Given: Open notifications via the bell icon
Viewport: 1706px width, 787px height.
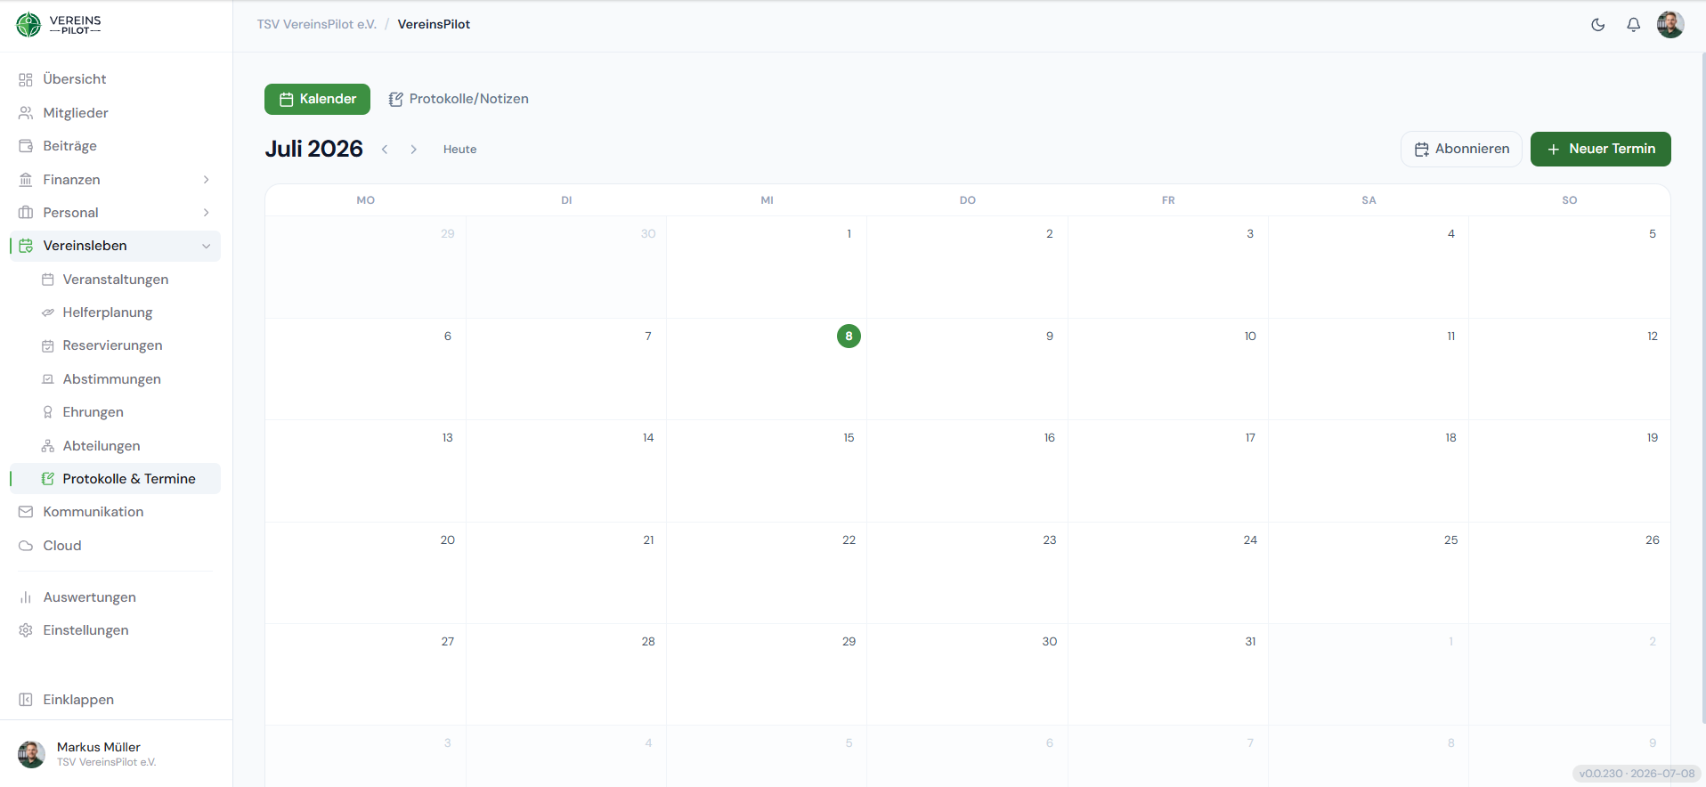Looking at the screenshot, I should pyautogui.click(x=1633, y=25).
